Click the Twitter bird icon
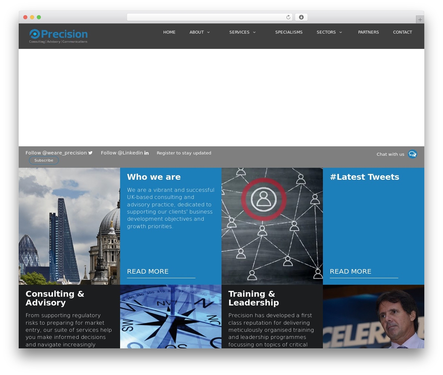Screen dimensions: 443x375 tap(90, 153)
